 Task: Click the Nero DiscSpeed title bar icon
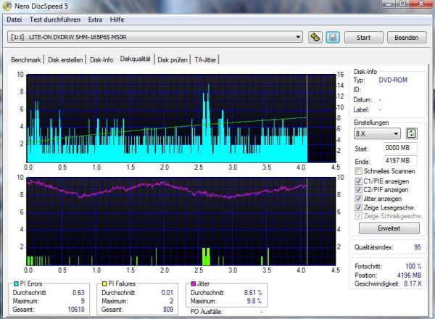pos(7,7)
